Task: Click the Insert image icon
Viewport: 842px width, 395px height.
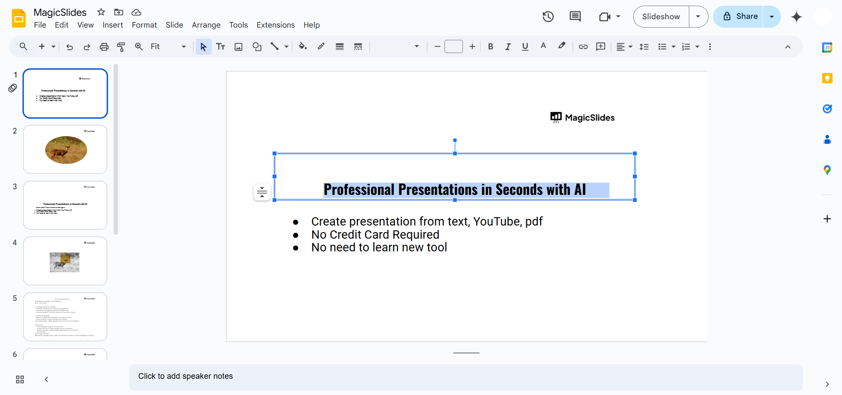Action: point(238,47)
